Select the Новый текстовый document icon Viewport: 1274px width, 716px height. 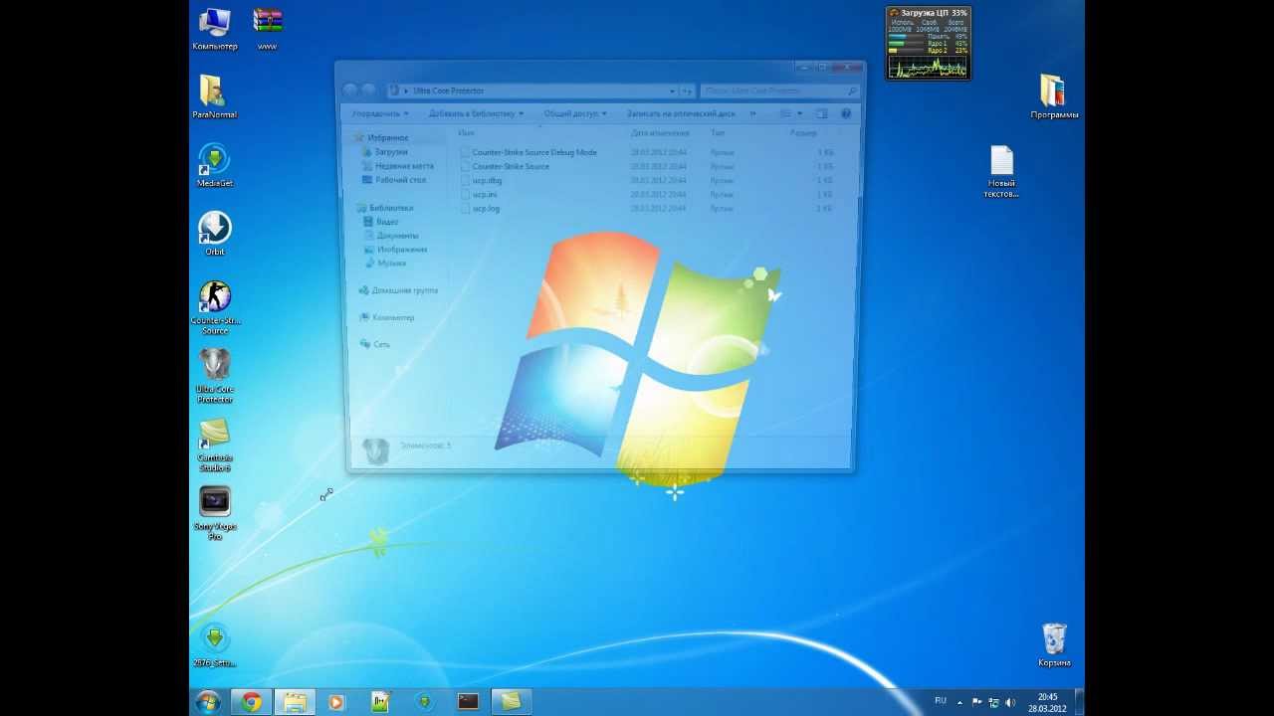coord(1001,171)
